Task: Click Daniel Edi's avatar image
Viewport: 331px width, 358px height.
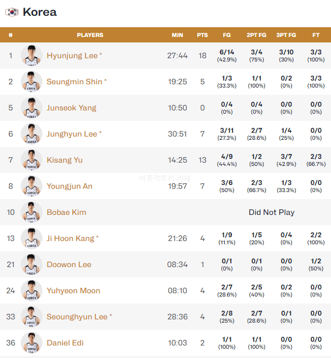Action: pyautogui.click(x=32, y=343)
